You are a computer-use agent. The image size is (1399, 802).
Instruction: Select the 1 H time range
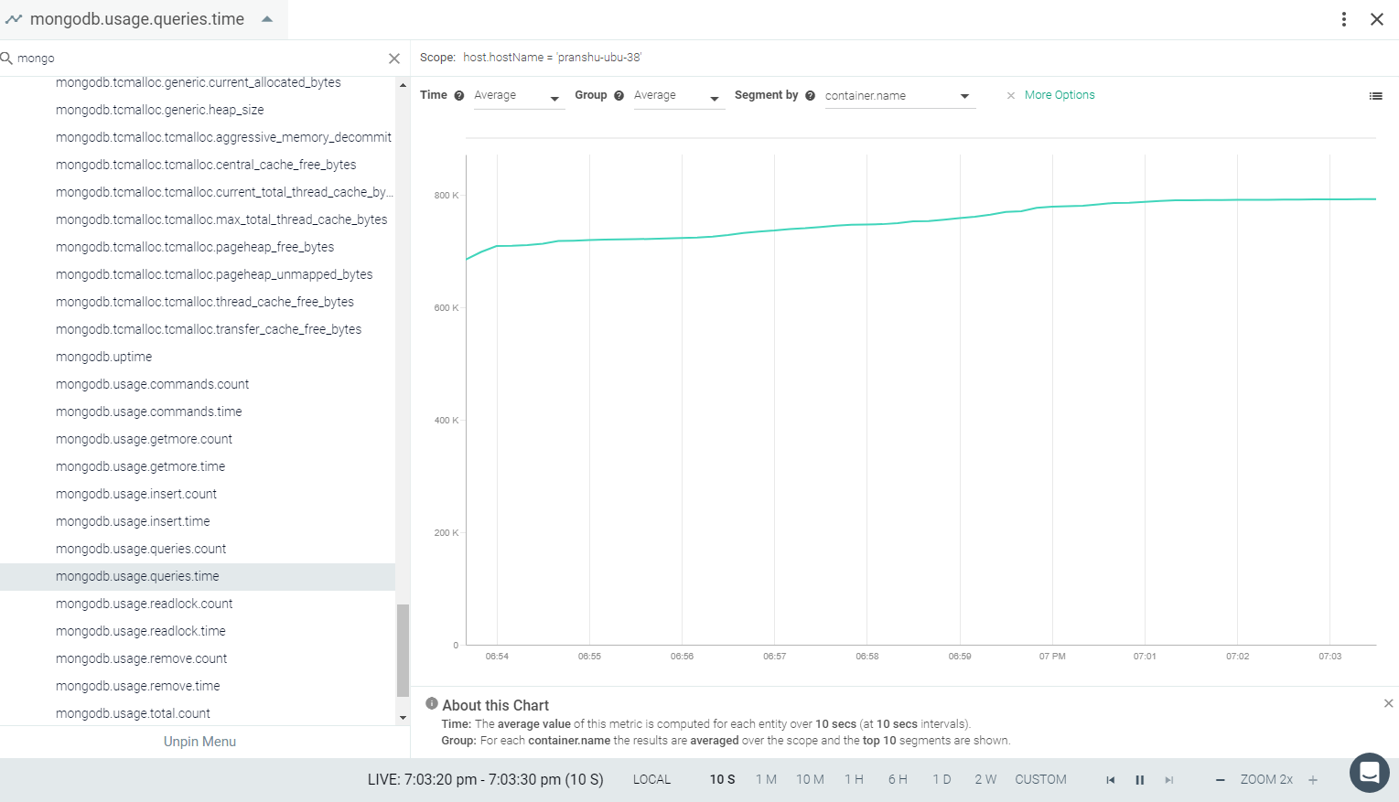pyautogui.click(x=854, y=780)
